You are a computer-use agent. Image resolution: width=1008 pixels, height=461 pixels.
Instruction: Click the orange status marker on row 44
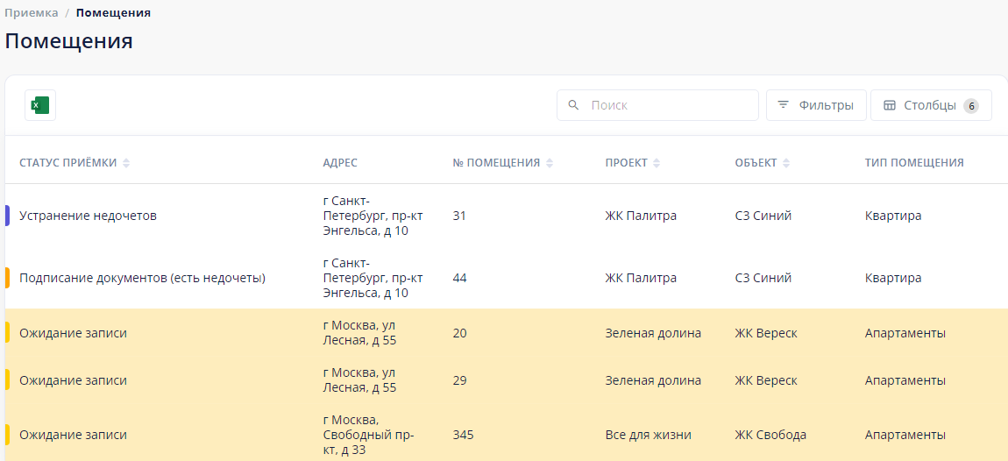click(7, 278)
